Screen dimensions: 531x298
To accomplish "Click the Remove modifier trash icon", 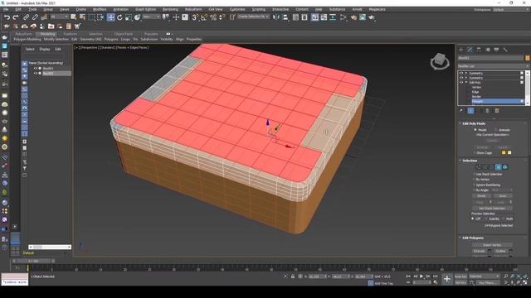I will (x=497, y=110).
